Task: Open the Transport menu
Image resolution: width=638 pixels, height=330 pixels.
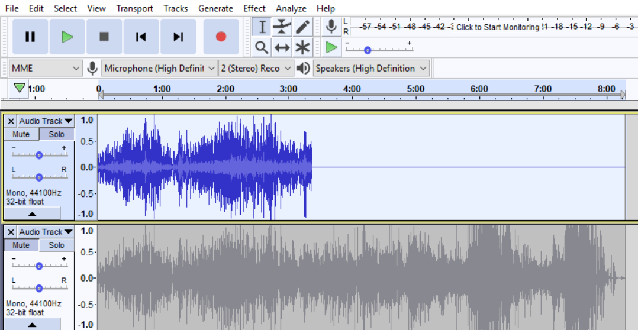Action: tap(135, 8)
